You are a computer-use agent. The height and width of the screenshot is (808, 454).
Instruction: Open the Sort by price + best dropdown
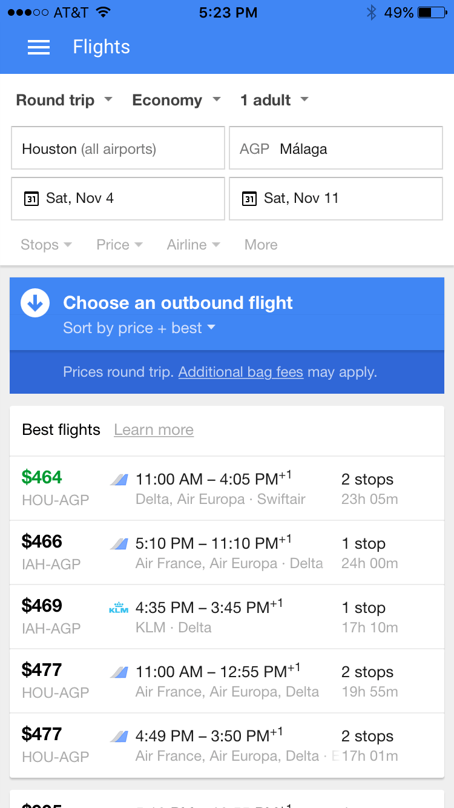(x=139, y=328)
